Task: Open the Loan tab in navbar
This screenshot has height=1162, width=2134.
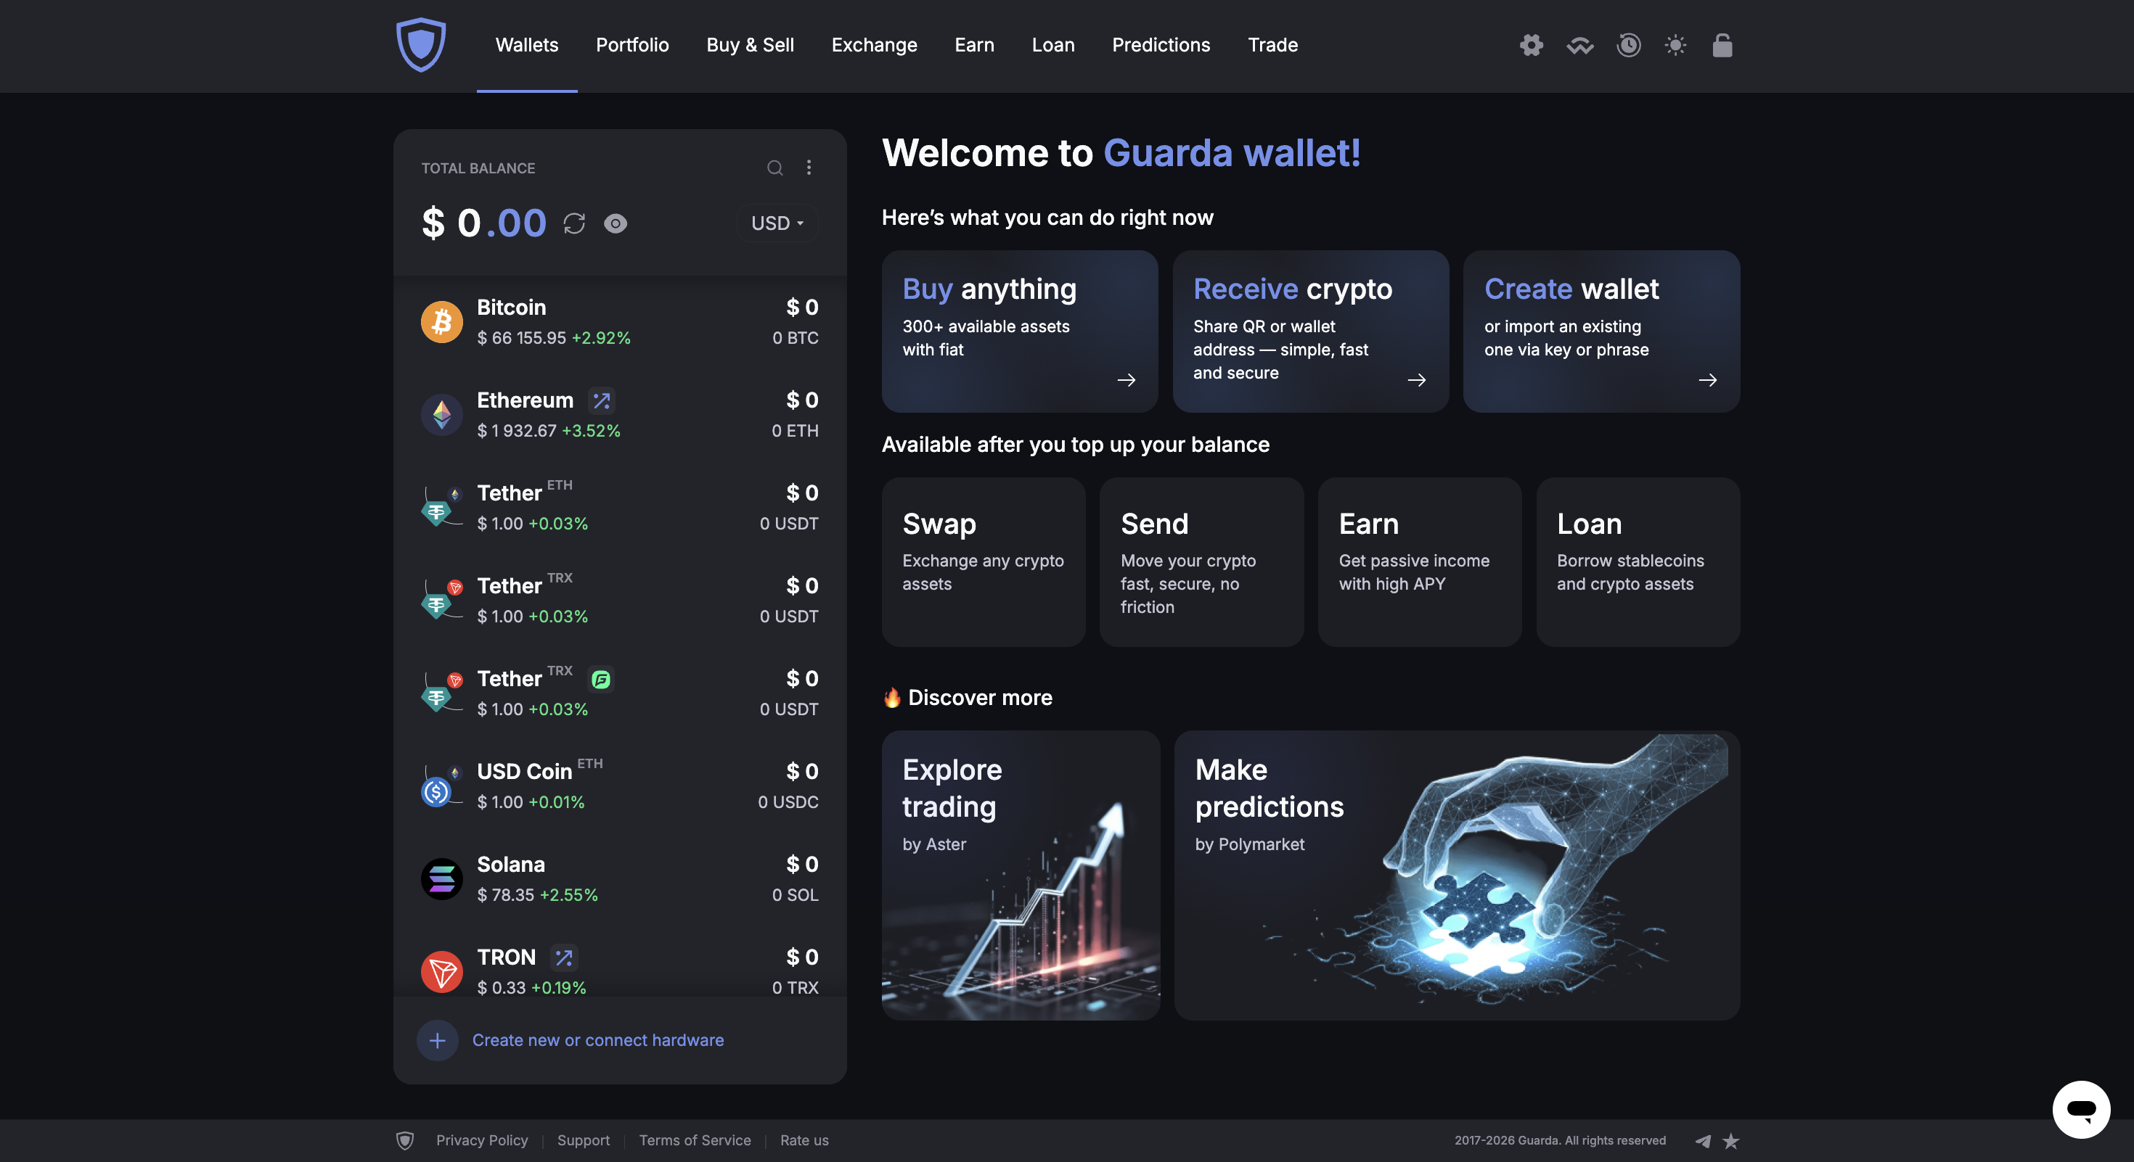Action: [x=1053, y=45]
